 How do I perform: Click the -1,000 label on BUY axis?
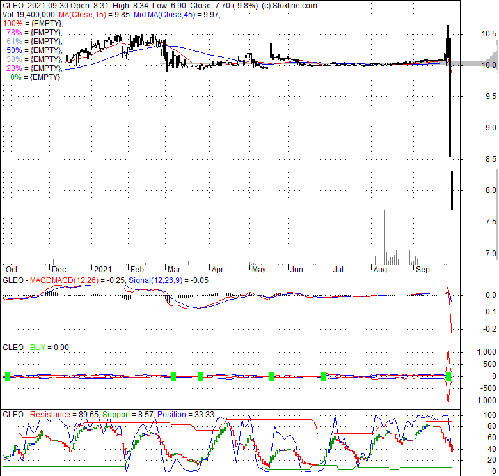pyautogui.click(x=485, y=401)
